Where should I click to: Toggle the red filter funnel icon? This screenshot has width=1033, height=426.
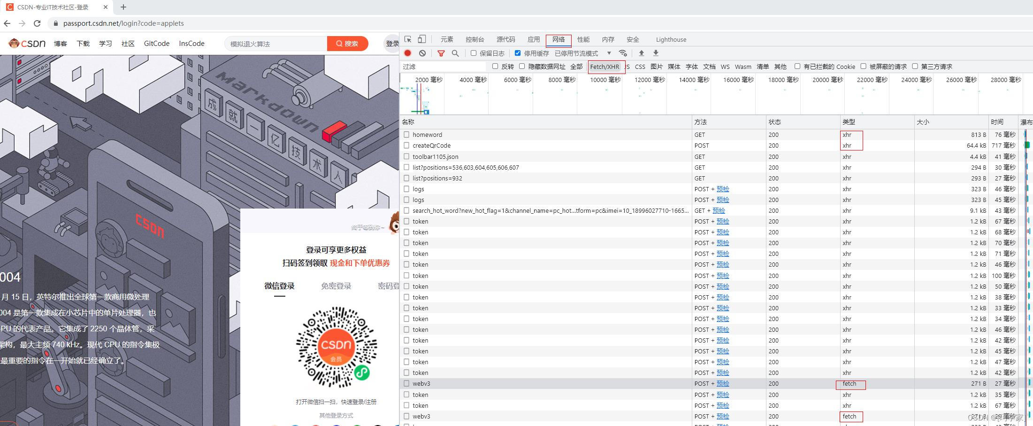tap(441, 53)
